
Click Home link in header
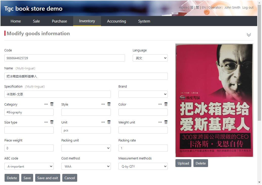[x=183, y=8]
